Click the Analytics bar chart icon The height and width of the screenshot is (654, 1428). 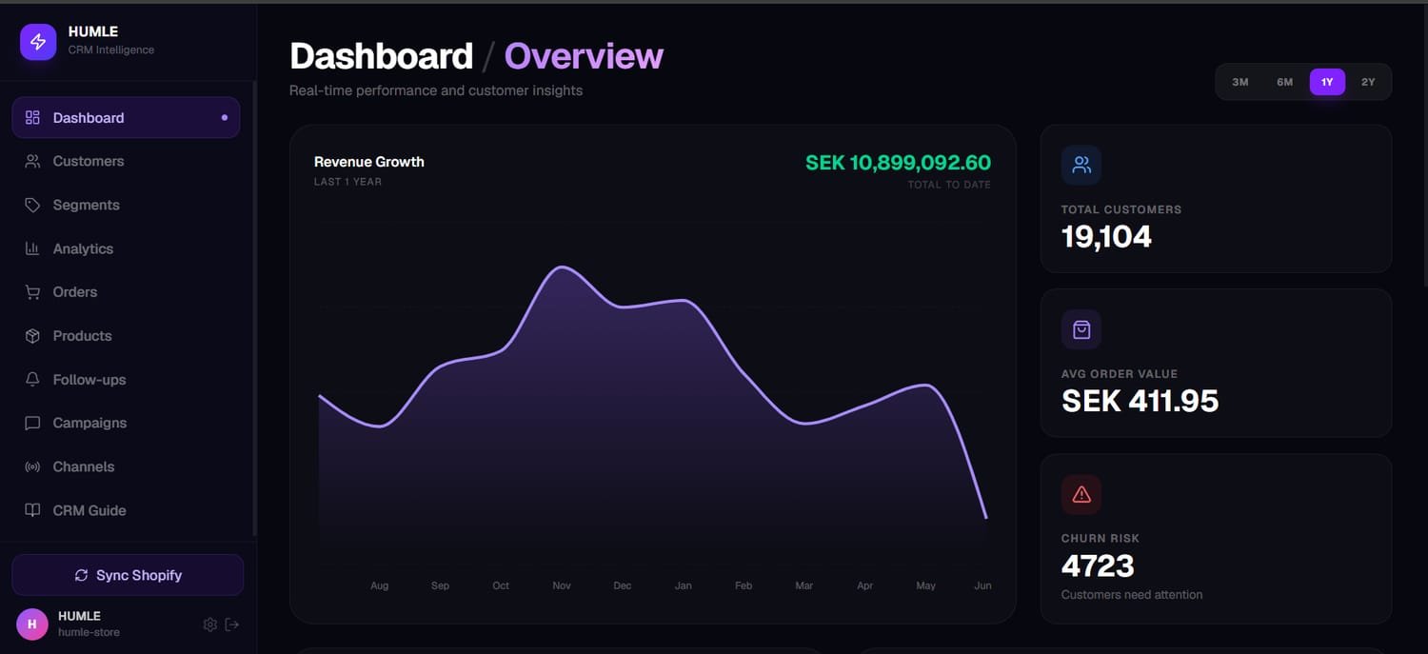point(32,248)
